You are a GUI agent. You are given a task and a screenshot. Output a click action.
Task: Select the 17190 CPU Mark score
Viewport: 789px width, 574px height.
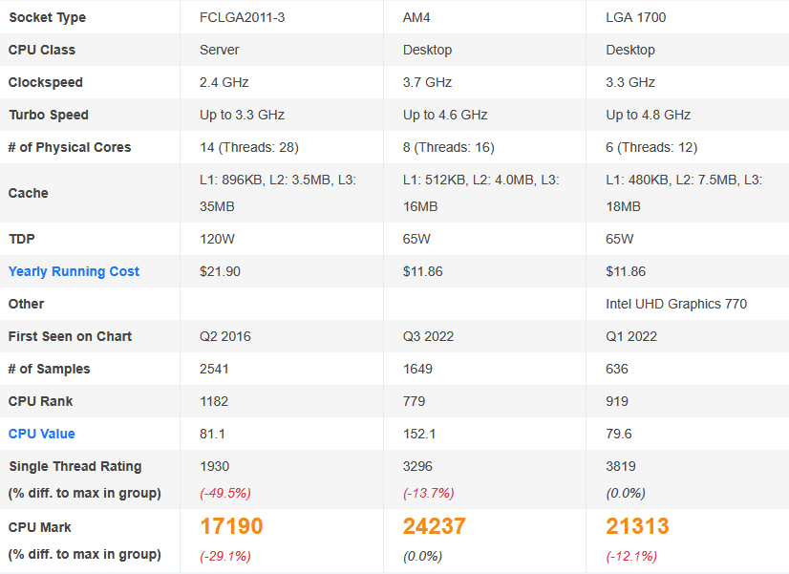click(x=231, y=526)
